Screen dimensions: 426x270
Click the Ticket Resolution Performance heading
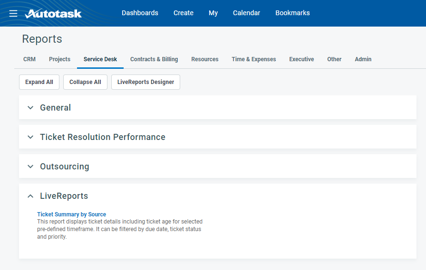[103, 137]
